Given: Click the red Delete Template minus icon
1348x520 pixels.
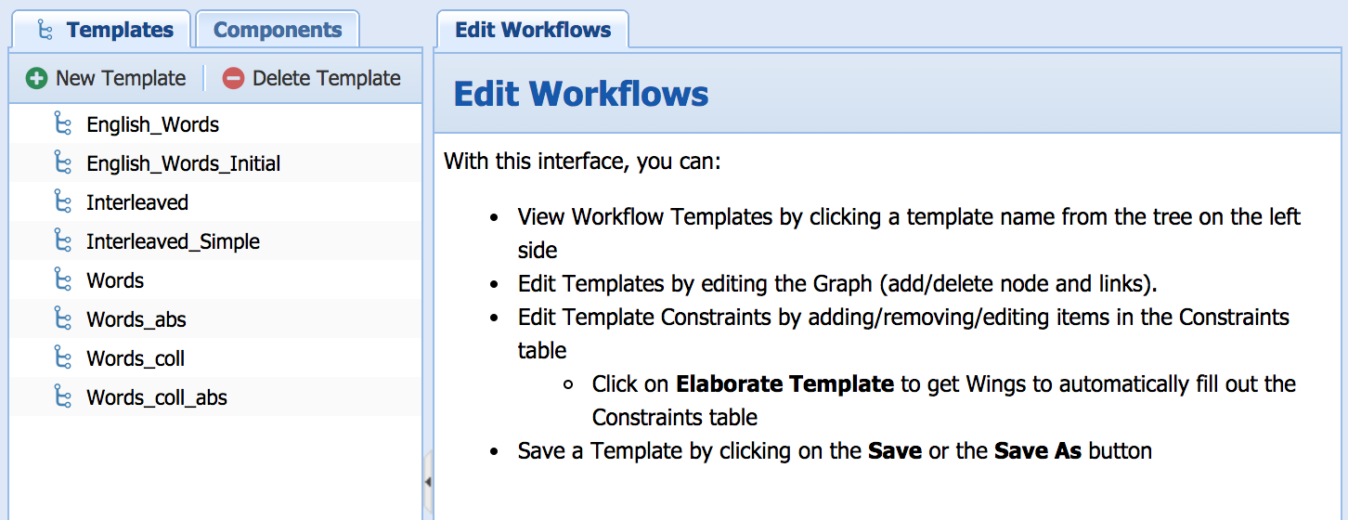Looking at the screenshot, I should point(233,79).
